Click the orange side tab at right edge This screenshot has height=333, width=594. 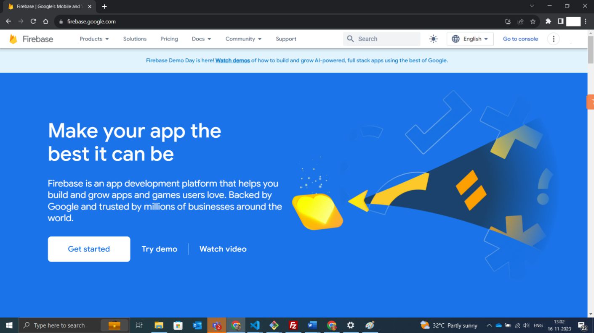coord(590,102)
